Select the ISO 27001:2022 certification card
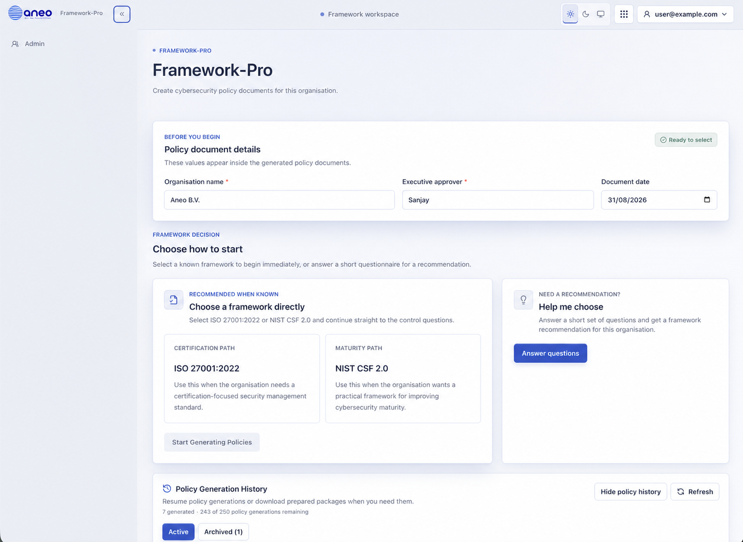Image resolution: width=743 pixels, height=542 pixels. point(242,379)
